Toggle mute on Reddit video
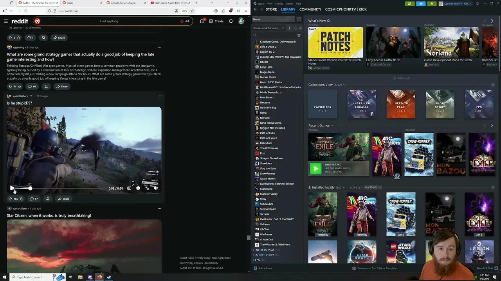501x281 pixels. coord(156,188)
